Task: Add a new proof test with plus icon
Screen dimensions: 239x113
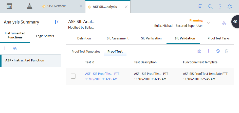Action: tap(208, 51)
